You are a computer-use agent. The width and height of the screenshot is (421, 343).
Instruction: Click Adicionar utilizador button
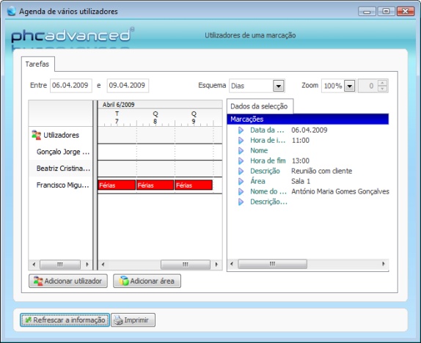[68, 281]
